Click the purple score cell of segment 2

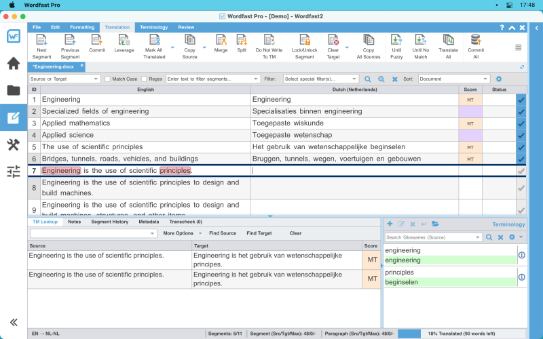point(470,112)
